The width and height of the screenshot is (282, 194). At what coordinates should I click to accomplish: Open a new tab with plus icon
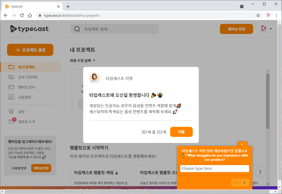(68, 7)
